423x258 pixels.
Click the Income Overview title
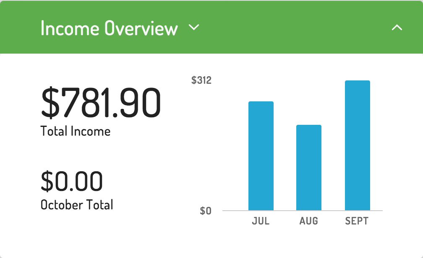coord(109,28)
